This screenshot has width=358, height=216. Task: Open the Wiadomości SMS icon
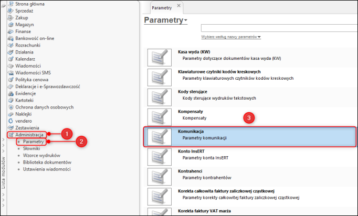[10, 72]
